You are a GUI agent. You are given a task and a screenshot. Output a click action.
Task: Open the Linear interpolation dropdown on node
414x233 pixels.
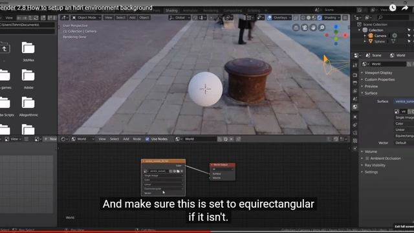pos(163,184)
